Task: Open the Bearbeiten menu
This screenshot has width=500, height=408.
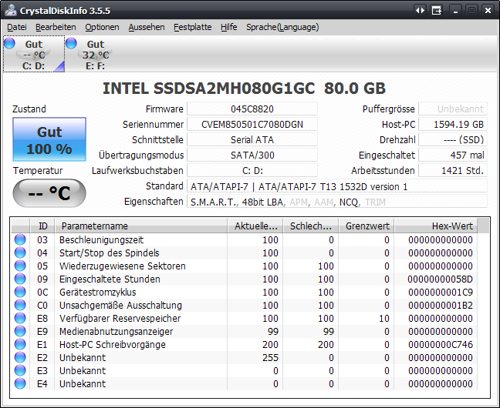Action: [x=56, y=28]
